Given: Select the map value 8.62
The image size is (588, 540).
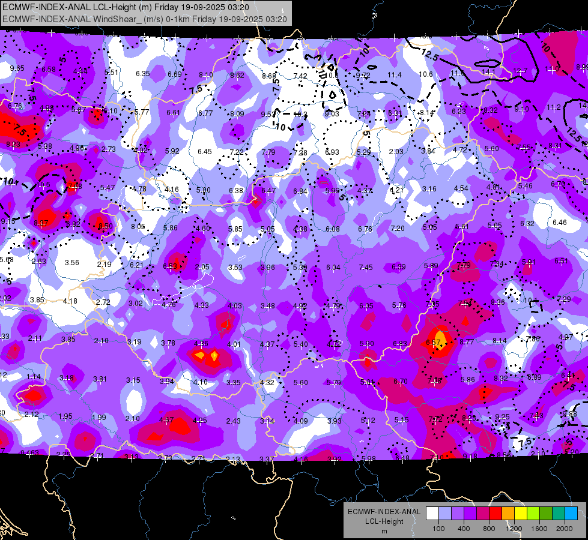Looking at the screenshot, I should pos(237,76).
